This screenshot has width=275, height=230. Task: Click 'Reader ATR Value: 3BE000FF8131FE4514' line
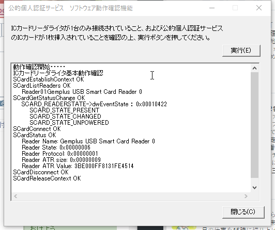tap(78, 166)
